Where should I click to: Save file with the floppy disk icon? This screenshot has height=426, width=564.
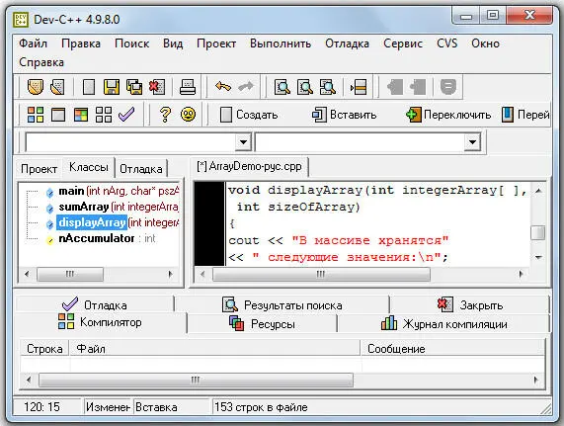(x=112, y=87)
